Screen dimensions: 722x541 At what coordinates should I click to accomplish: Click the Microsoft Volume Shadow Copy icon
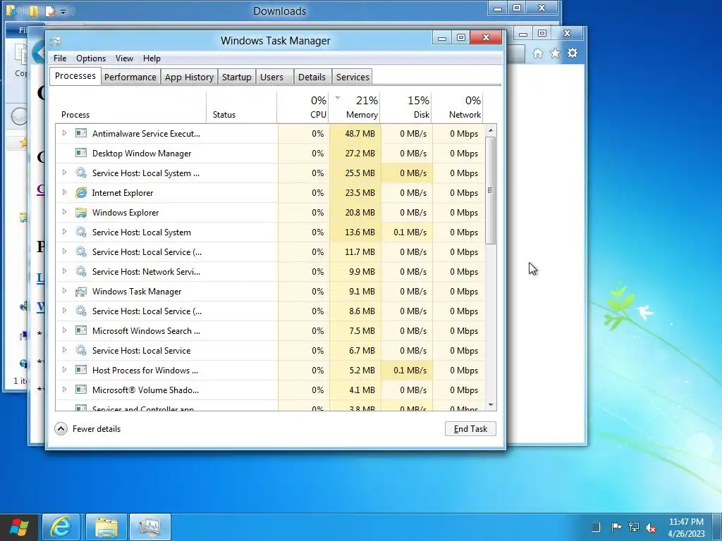[x=81, y=390]
